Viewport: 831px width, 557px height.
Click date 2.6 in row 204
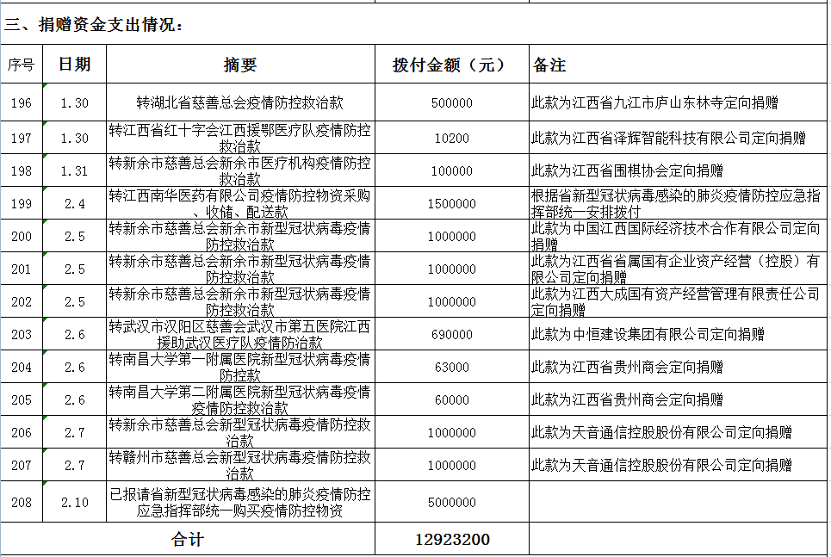coord(74,368)
